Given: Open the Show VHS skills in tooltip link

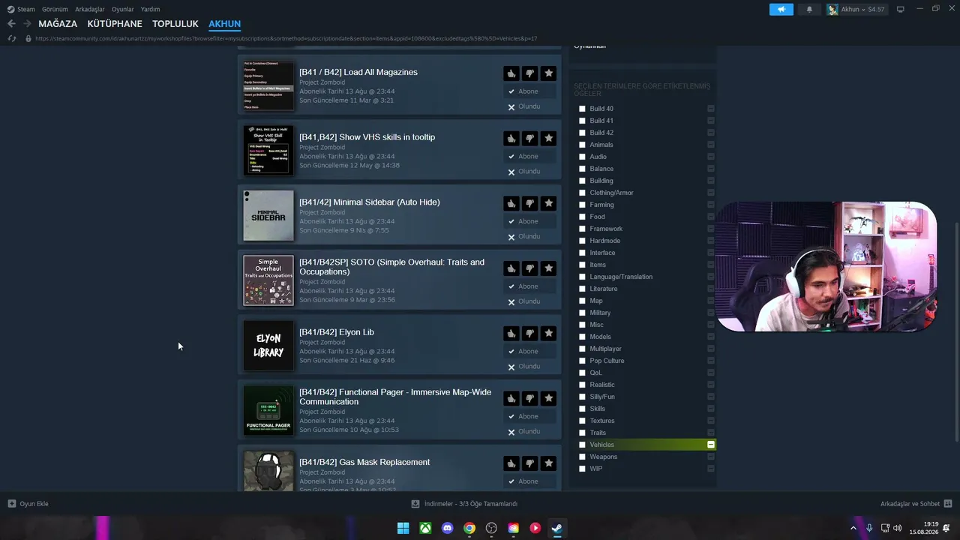Looking at the screenshot, I should click(x=367, y=137).
